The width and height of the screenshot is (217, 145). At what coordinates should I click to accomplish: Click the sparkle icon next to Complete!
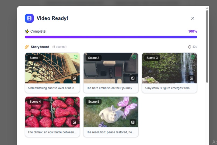pos(27,32)
